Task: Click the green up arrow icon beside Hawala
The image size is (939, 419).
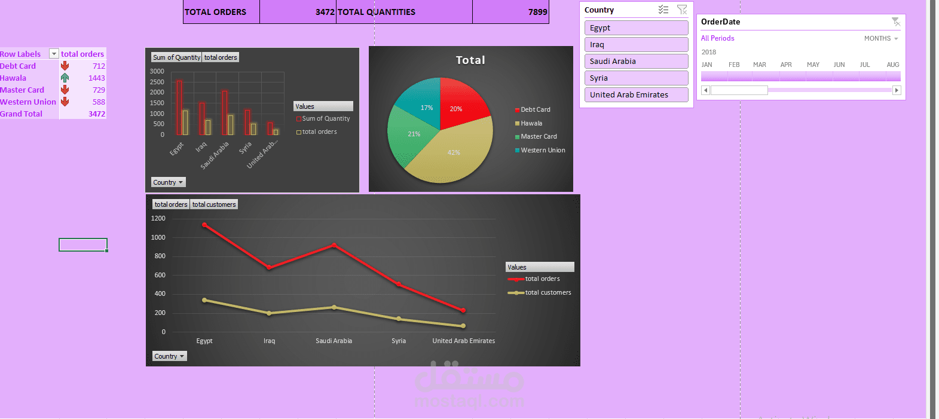Action: pos(65,78)
